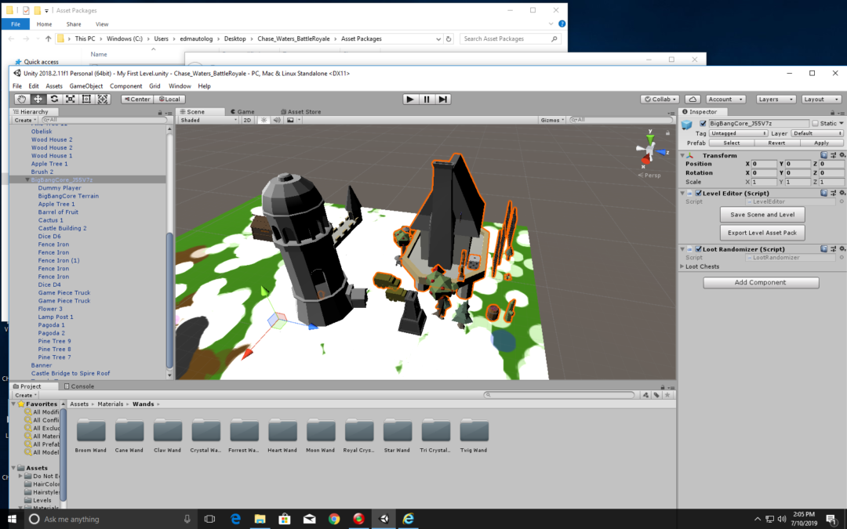Disable the Level Editor script checkbox
This screenshot has height=529, width=847.
pyautogui.click(x=699, y=194)
